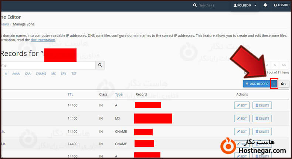Click the search magnifier icon in header
Viewport: 292px width, 159px height.
point(194,5)
